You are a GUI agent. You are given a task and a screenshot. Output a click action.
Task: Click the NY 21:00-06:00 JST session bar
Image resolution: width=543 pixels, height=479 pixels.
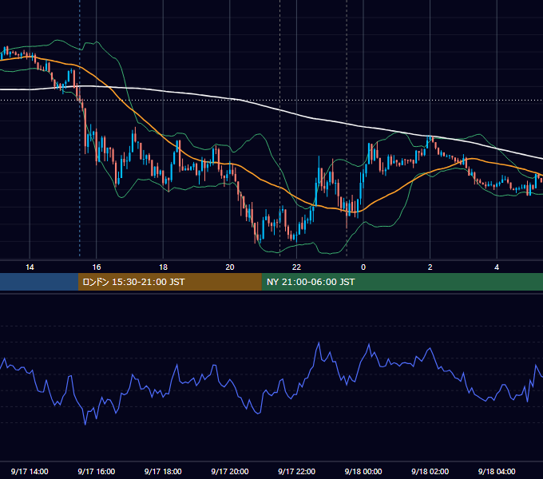(402, 282)
